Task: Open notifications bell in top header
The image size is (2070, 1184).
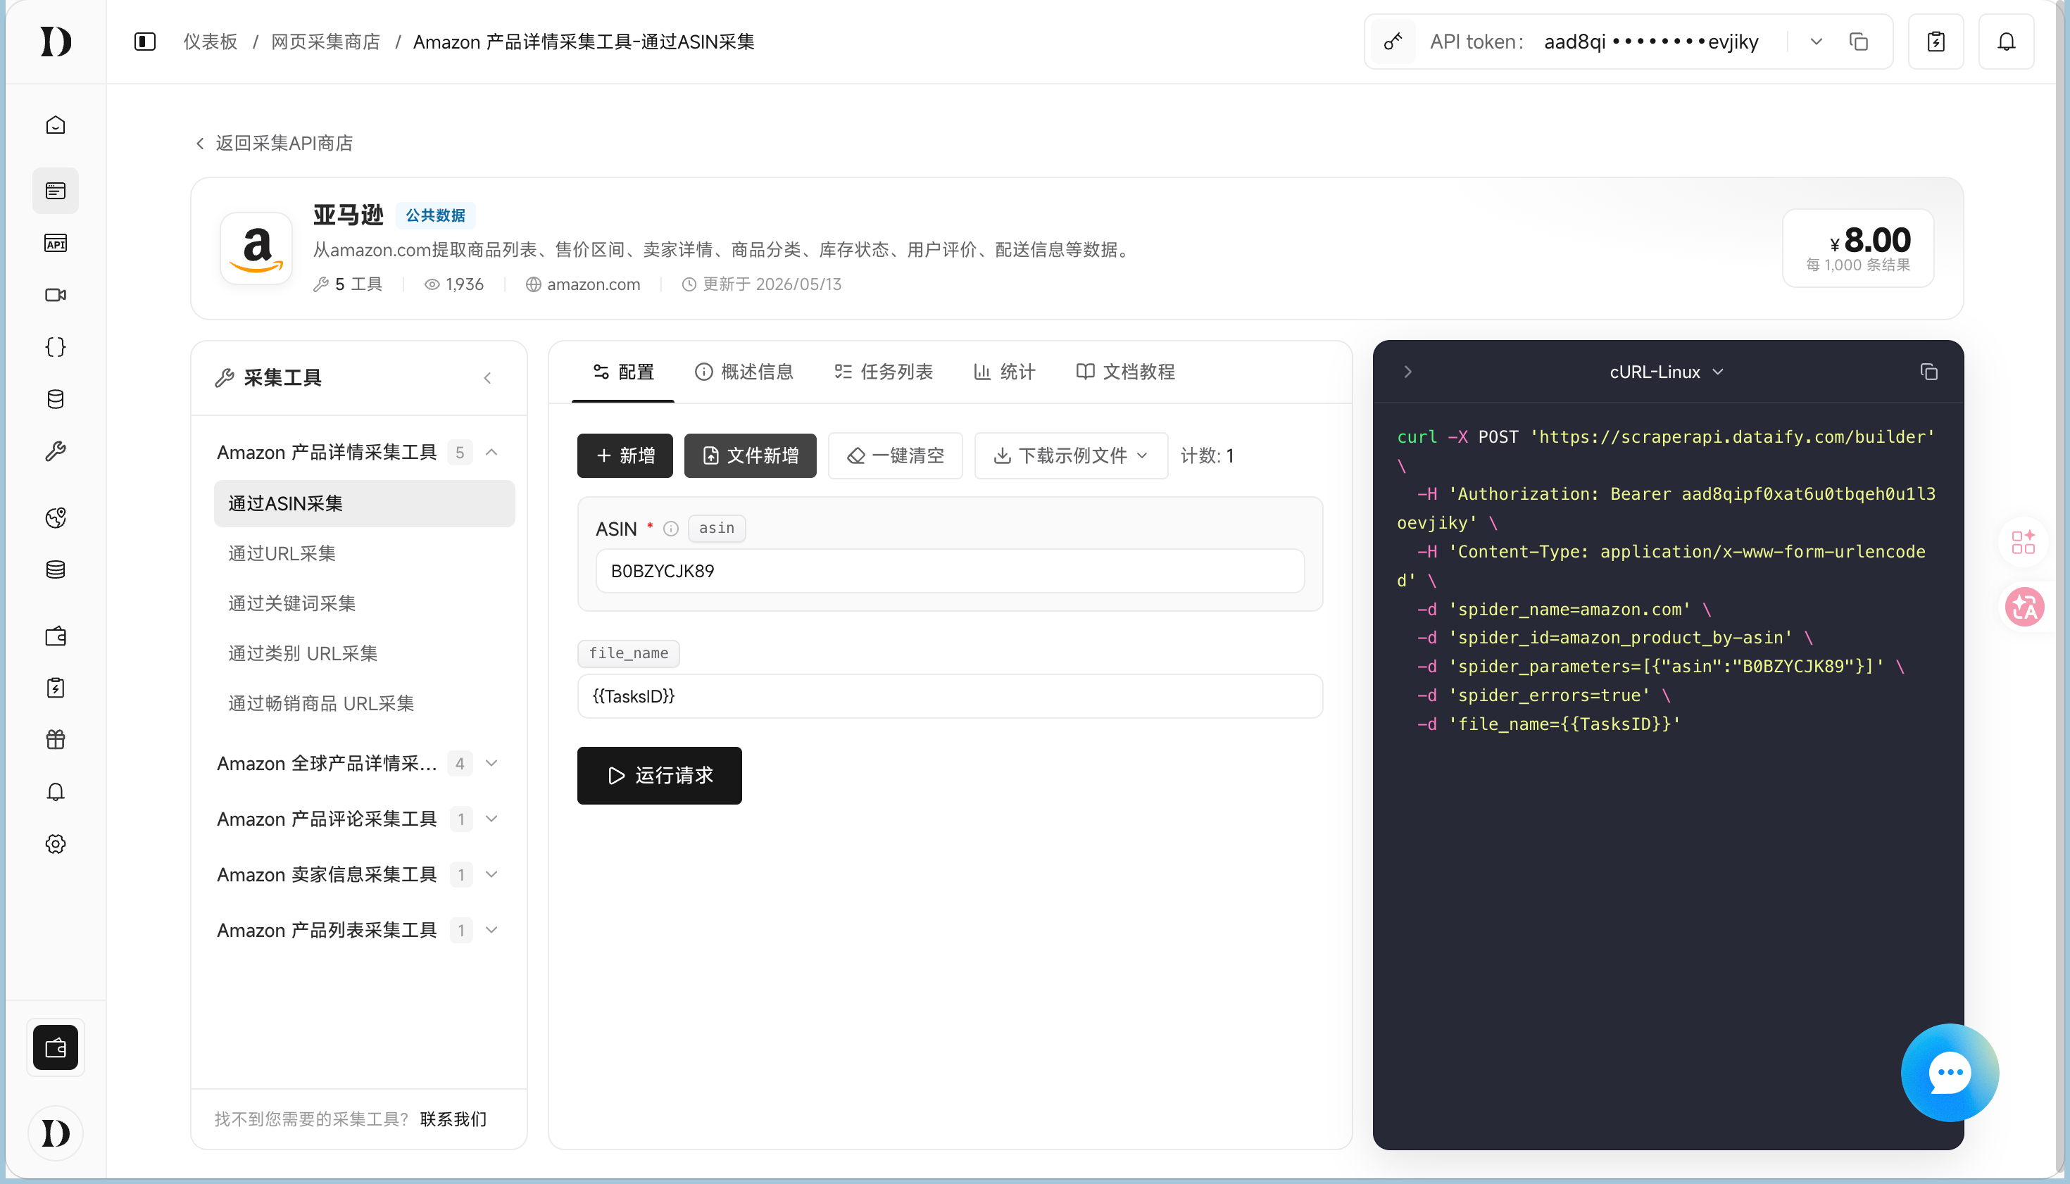Action: (2007, 42)
